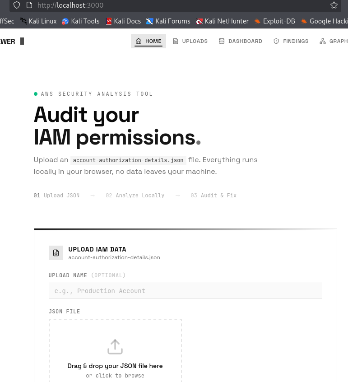Screen dimensions: 348x382
Task: Click 'AWS SECURITY ANALYSIS TOOL' label
Action: [97, 94]
